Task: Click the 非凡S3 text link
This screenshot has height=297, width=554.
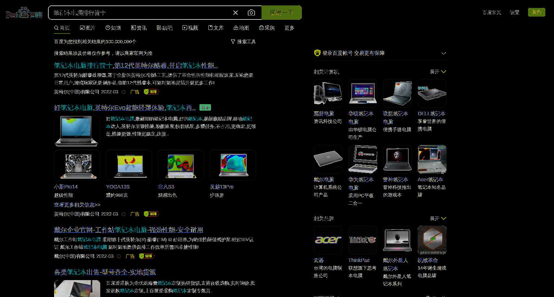Action: pyautogui.click(x=166, y=187)
